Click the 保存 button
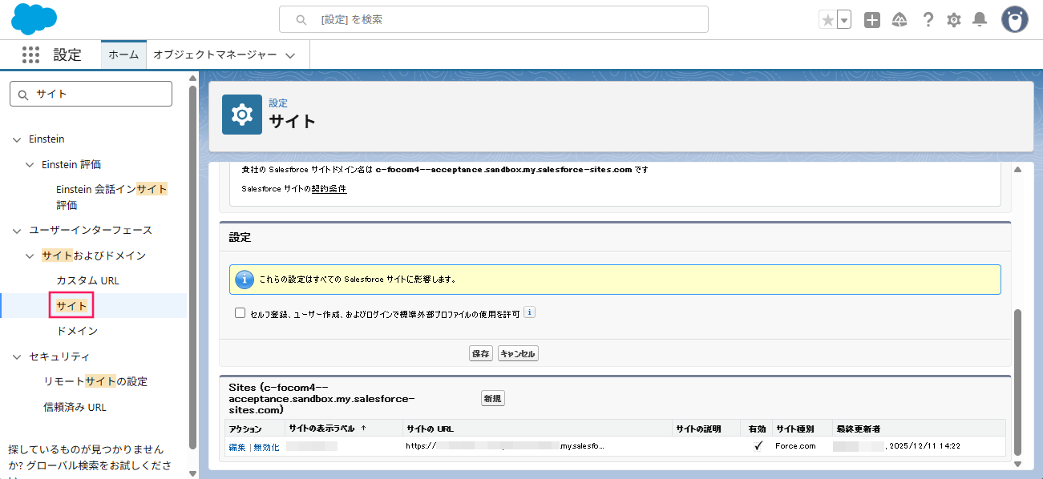 pos(481,353)
